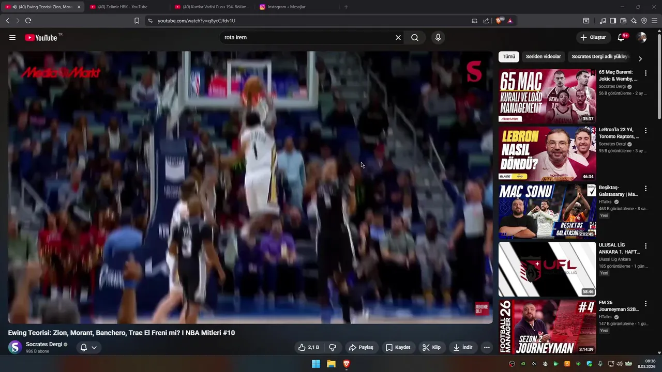Switch to the Kurtlar Vadisi Pusu 194. Bölüm tab

(212, 7)
